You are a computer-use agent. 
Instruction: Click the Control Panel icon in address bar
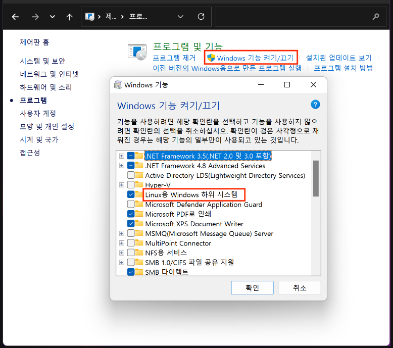tap(90, 17)
